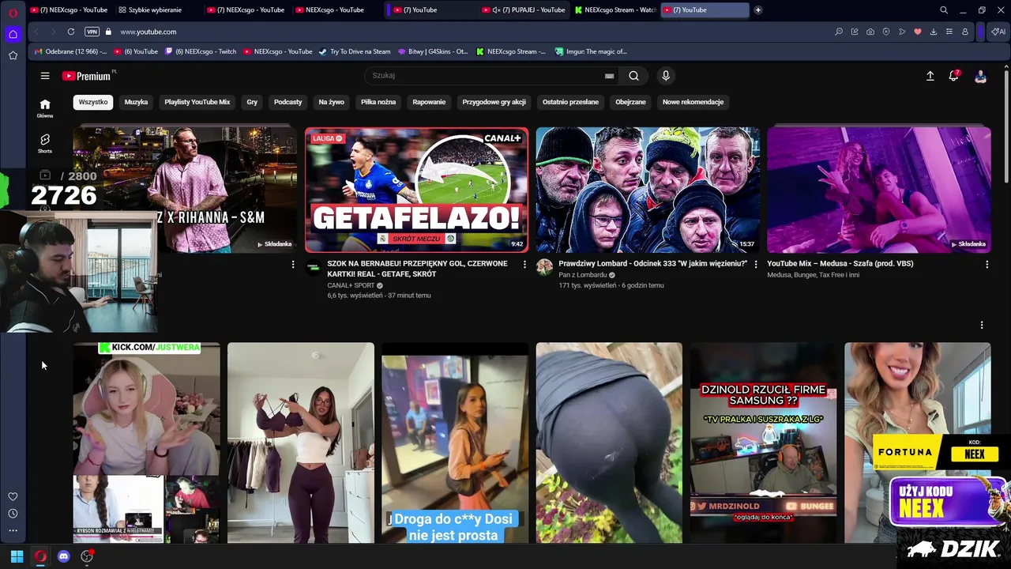The image size is (1011, 569).
Task: Select the Piłka nożna filter chip
Action: click(x=378, y=102)
